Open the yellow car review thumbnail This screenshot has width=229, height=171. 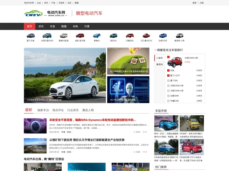coord(192,123)
